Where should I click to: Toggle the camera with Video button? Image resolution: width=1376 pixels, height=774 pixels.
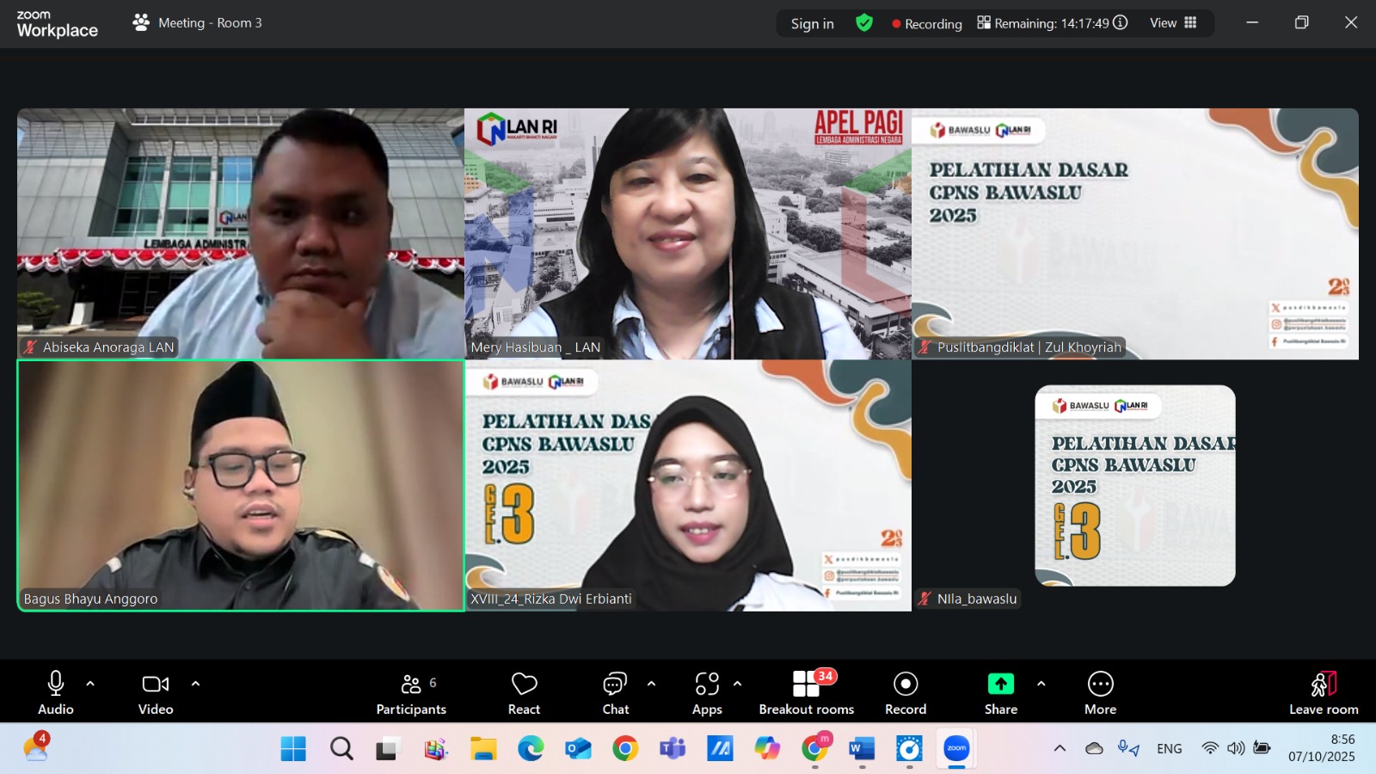tap(156, 685)
